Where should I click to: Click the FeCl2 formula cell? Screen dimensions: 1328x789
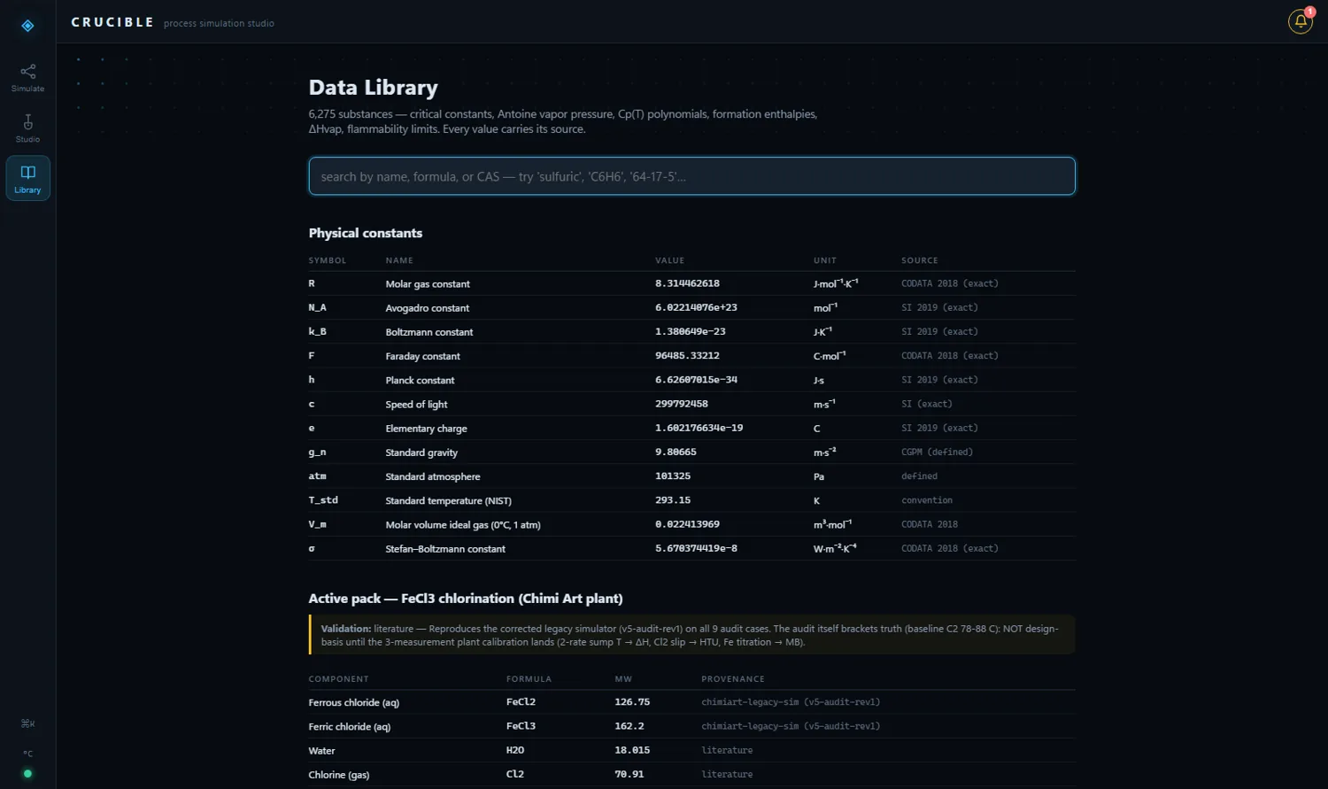[521, 702]
